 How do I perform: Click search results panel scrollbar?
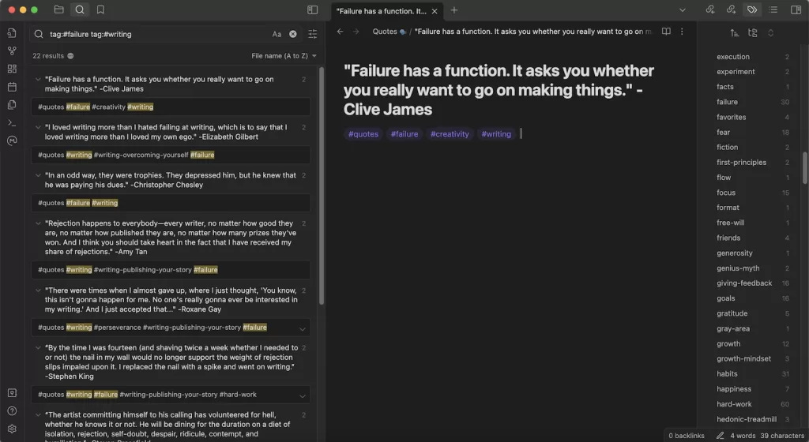coord(322,185)
